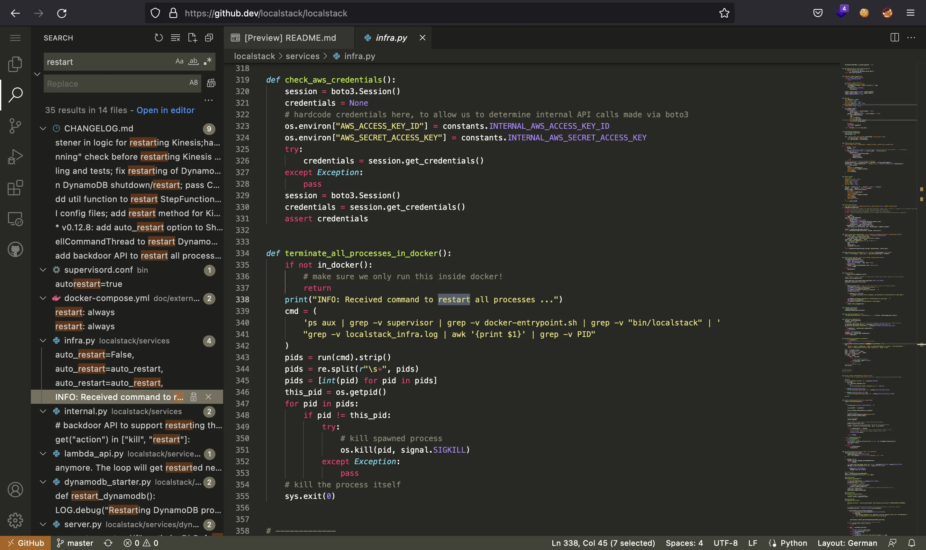Go back with the browser back arrow
Image resolution: width=926 pixels, height=550 pixels.
pyautogui.click(x=15, y=13)
